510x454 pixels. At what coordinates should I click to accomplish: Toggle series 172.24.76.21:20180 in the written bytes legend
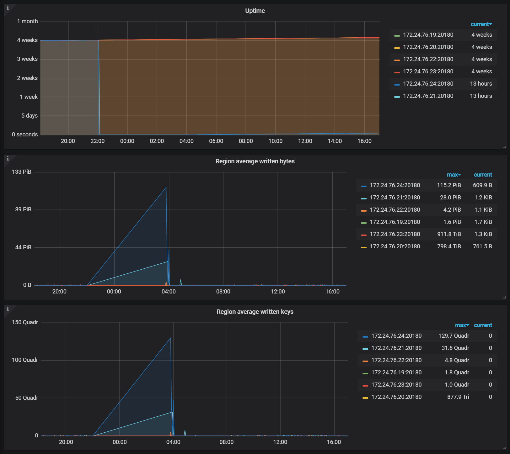pos(395,198)
